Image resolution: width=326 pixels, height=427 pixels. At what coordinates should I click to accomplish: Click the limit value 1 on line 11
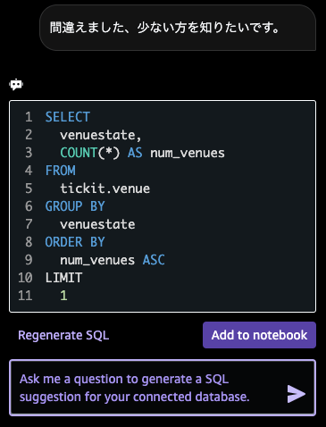pos(63,296)
